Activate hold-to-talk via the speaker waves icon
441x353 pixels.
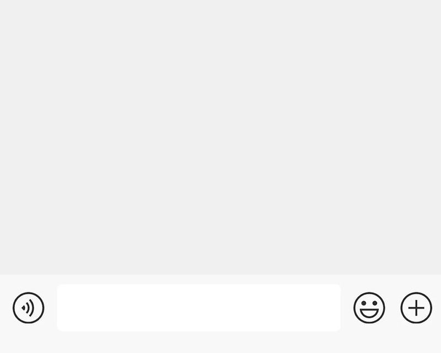coord(29,308)
